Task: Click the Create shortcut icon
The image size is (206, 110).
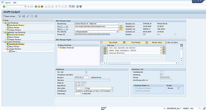Action: click(x=73, y=7)
